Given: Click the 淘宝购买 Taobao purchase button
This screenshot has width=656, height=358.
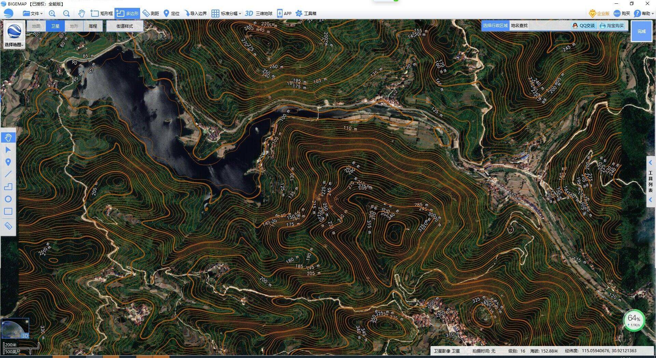Looking at the screenshot, I should pos(612,26).
